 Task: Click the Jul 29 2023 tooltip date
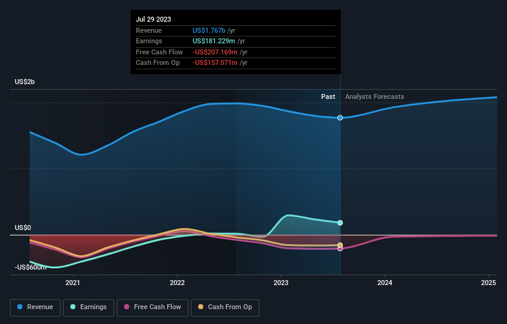coord(153,19)
